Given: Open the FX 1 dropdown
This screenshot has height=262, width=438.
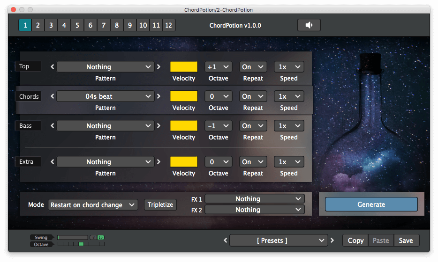Looking at the screenshot, I should (x=255, y=199).
